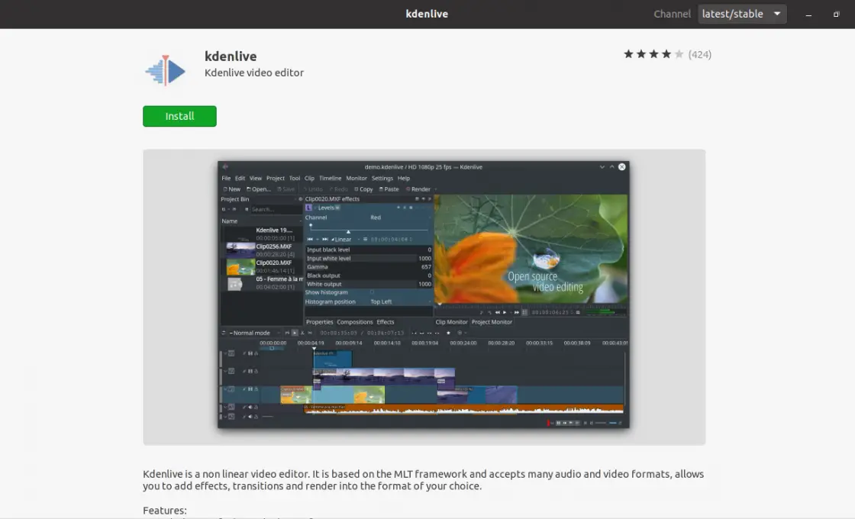Screen dimensions: 855x519
Task: Enlarge the Kdenlive editor screenshot preview
Action: [x=424, y=295]
